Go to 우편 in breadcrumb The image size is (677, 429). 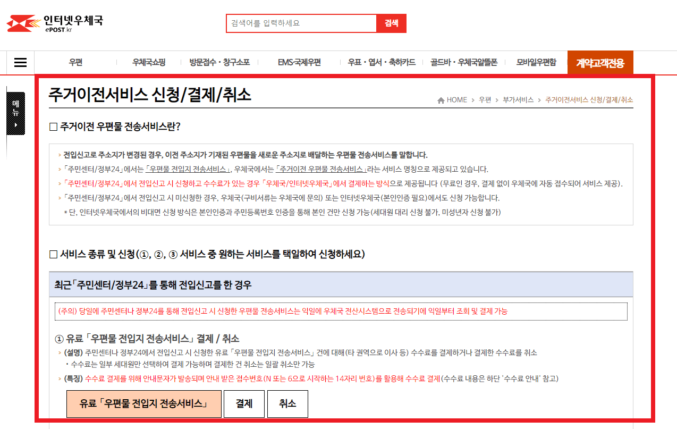click(x=485, y=100)
